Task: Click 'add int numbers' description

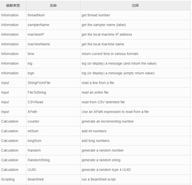Action: click(94, 131)
